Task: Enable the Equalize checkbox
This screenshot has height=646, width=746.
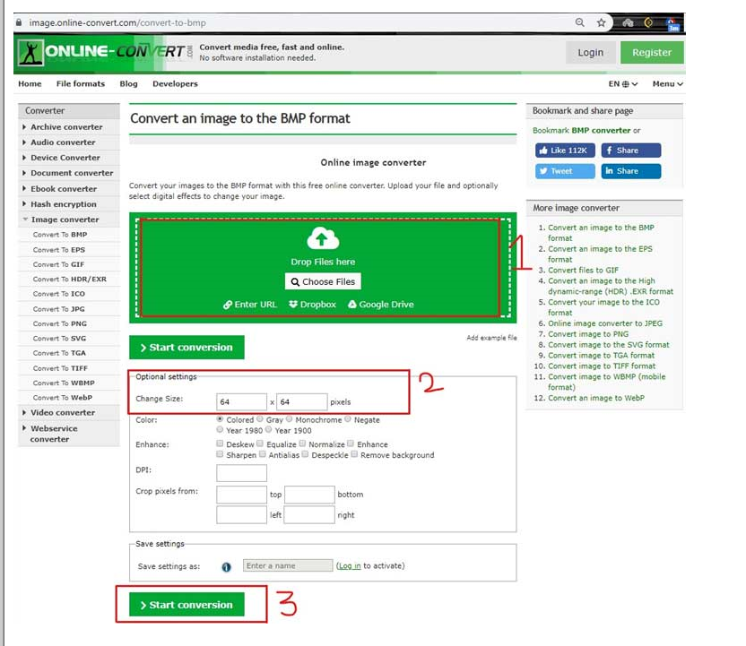Action: [x=260, y=444]
